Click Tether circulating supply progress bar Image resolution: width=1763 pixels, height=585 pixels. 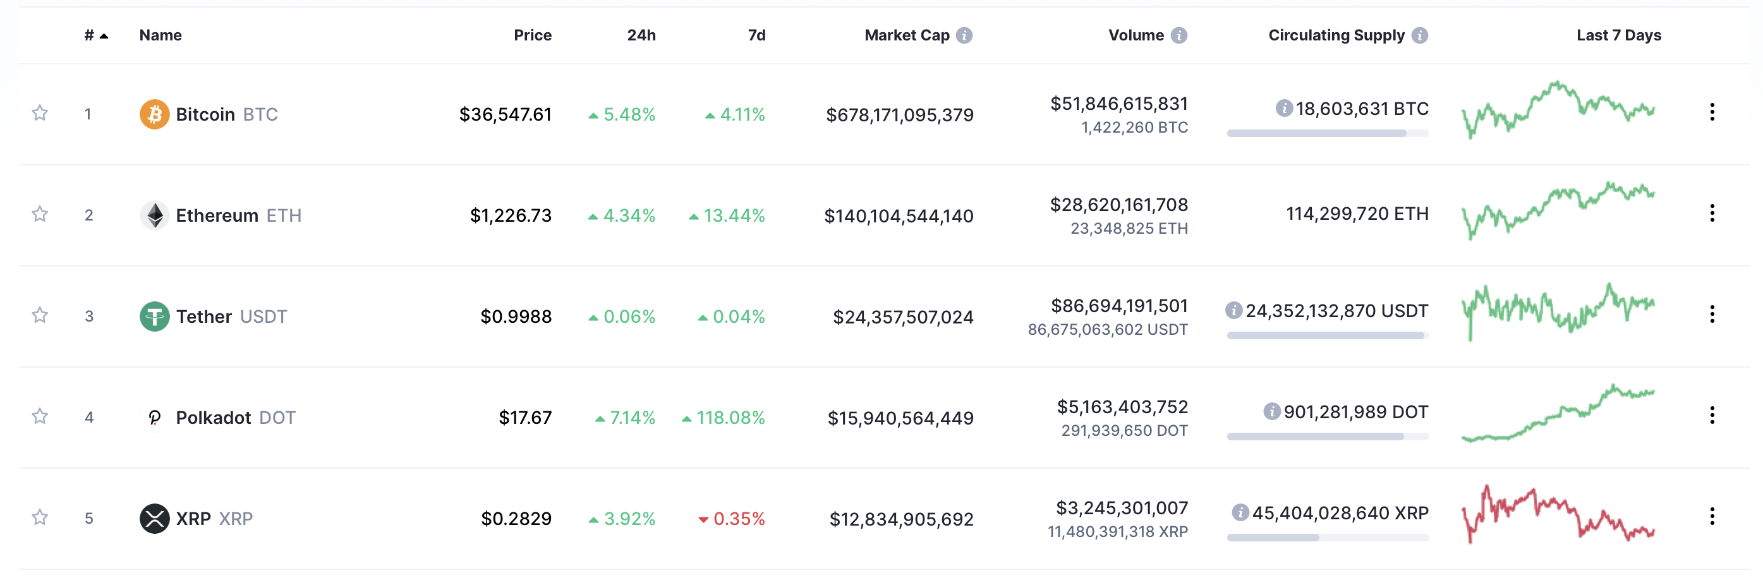(1328, 336)
